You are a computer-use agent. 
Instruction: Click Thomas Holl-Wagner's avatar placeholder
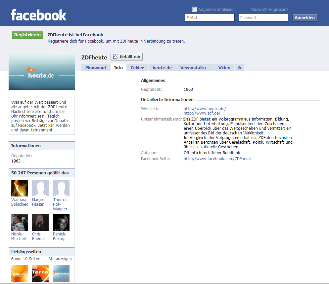[61, 188]
